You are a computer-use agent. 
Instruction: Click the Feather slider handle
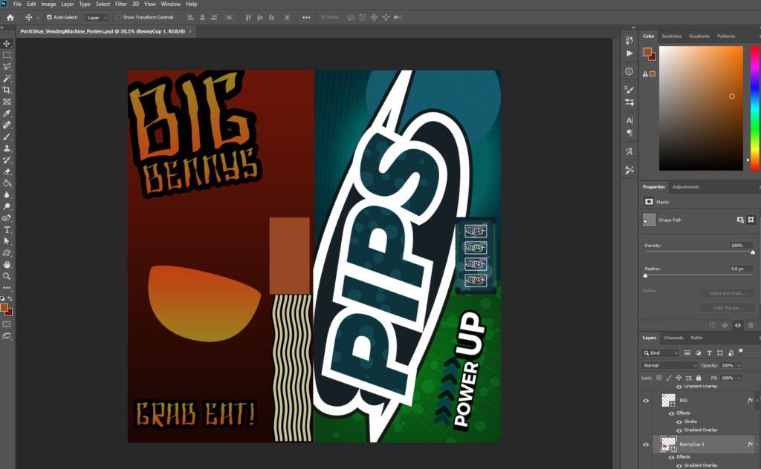tap(645, 275)
